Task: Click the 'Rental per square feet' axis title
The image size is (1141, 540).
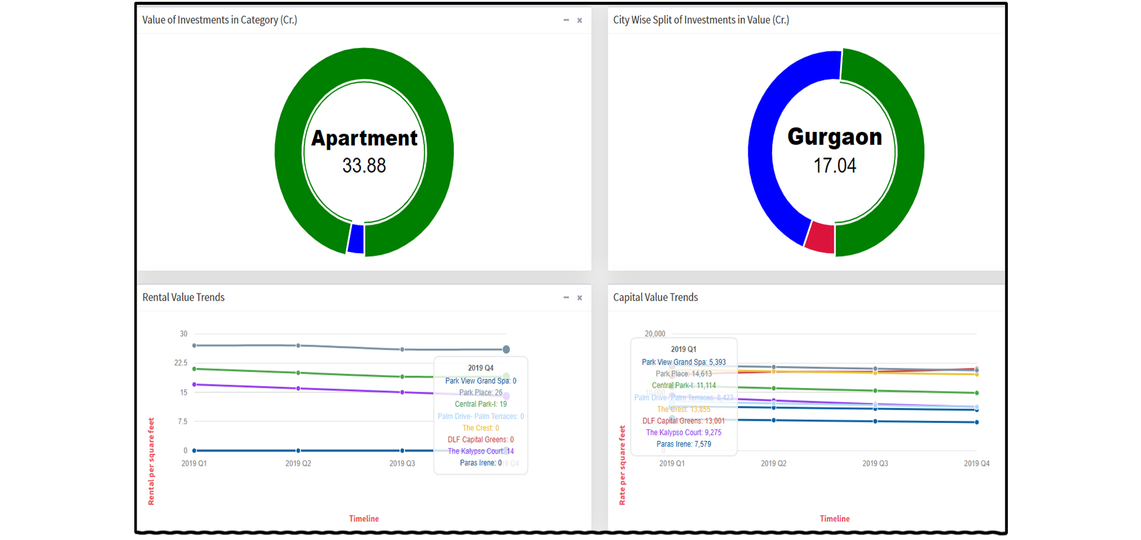Action: (151, 462)
